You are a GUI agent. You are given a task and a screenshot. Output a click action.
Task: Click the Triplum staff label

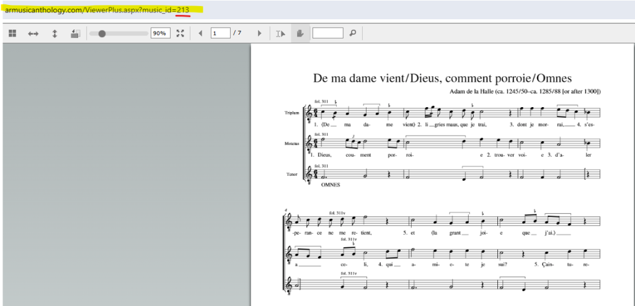point(291,113)
